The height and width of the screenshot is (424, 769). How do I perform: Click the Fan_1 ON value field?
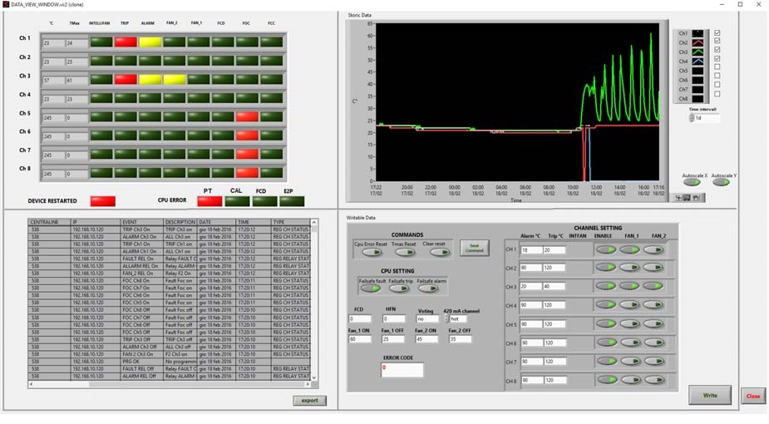[x=359, y=339]
